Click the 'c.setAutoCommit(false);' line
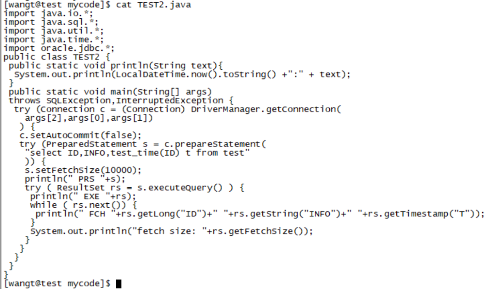496x289 pixels. click(x=81, y=135)
